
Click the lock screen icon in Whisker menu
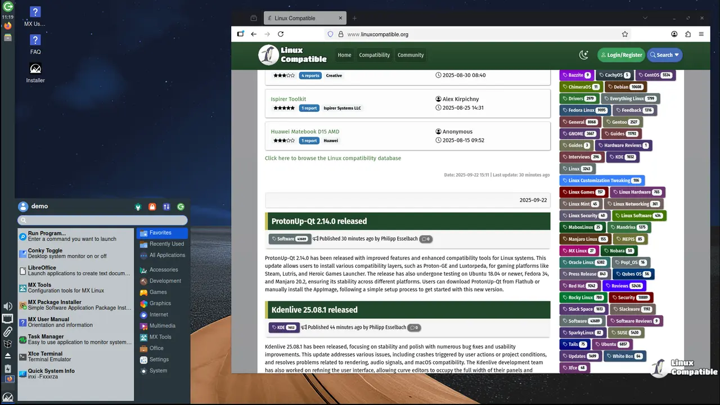tap(152, 207)
